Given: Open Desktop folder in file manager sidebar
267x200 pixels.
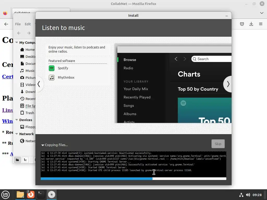Looking at the screenshot, I should [28, 57].
